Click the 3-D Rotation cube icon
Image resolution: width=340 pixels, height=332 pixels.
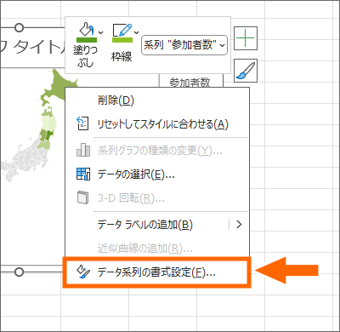(82, 197)
